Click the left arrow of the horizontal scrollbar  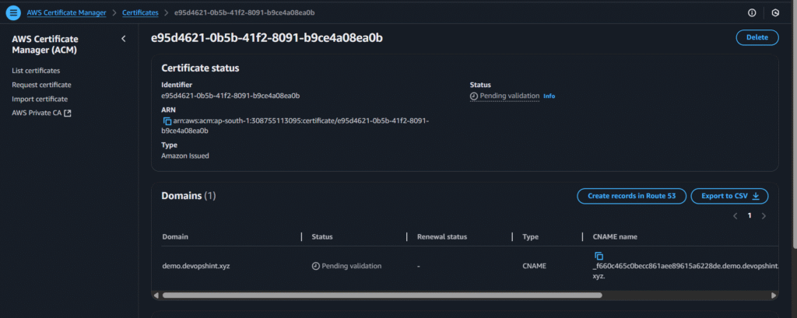[x=156, y=295]
